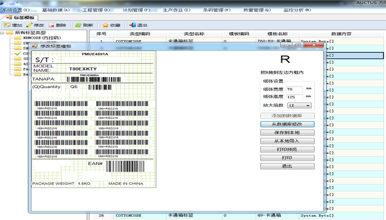The height and width of the screenshot is (220, 386).
Task: Click the 模板编码 column header
Action: (x=239, y=34)
